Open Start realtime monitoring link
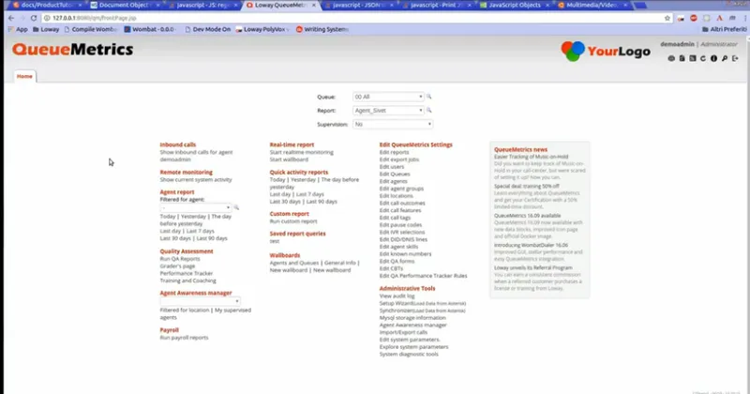 (301, 152)
